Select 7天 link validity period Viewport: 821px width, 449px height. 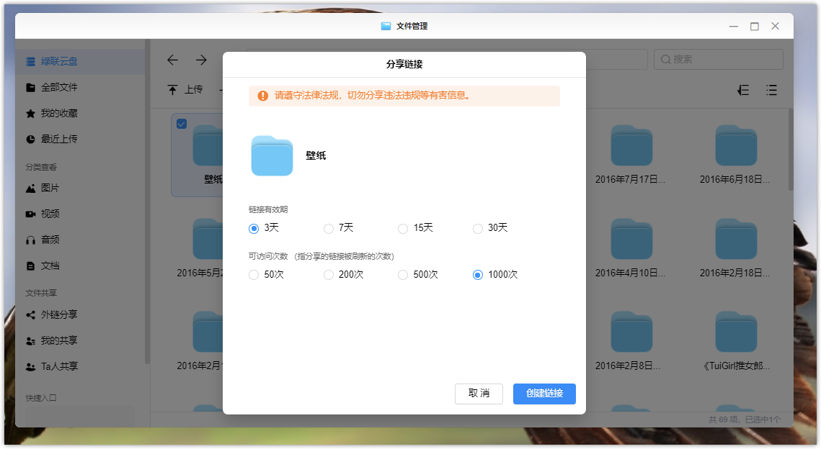pos(329,228)
